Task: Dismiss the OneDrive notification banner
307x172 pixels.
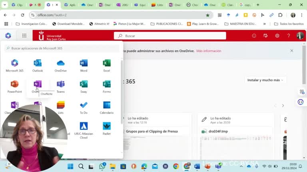Action: click(x=292, y=51)
